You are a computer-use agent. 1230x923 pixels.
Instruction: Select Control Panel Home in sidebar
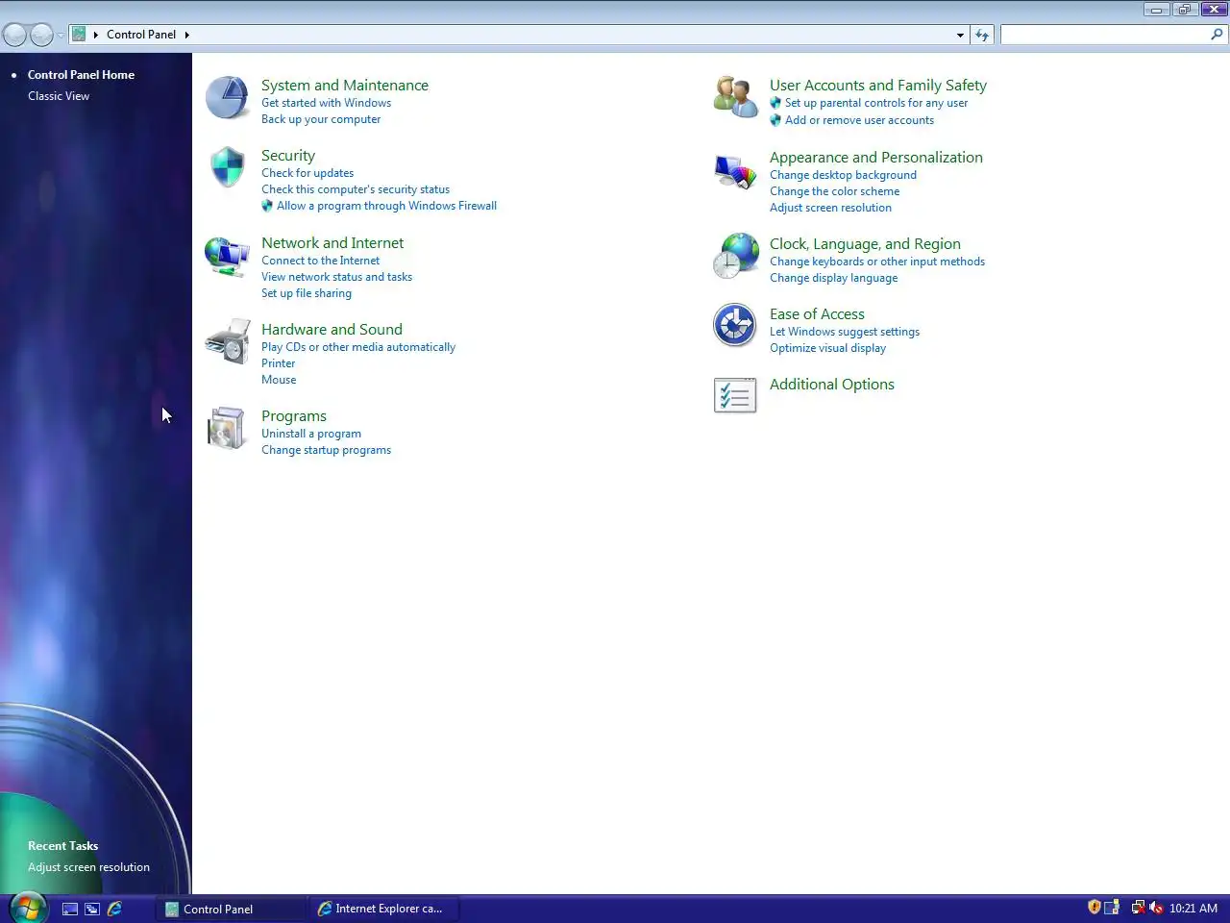(81, 75)
